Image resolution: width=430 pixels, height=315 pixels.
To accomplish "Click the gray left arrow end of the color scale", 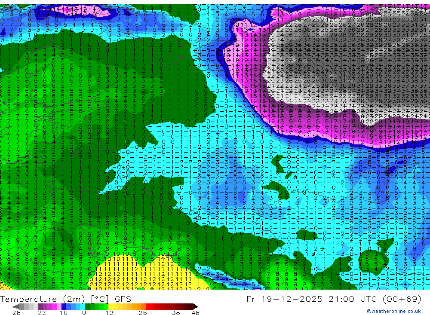I will click(x=15, y=307).
